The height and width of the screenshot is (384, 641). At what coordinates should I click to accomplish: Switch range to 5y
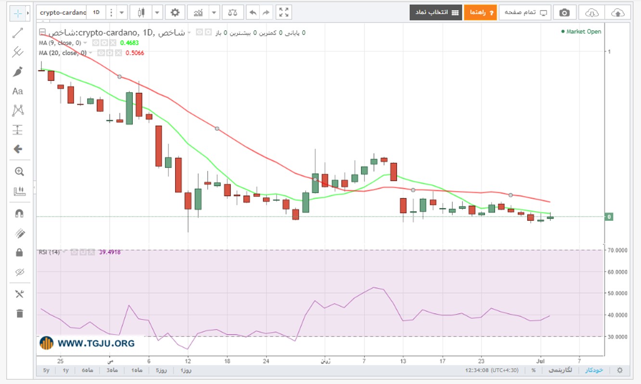pos(46,370)
